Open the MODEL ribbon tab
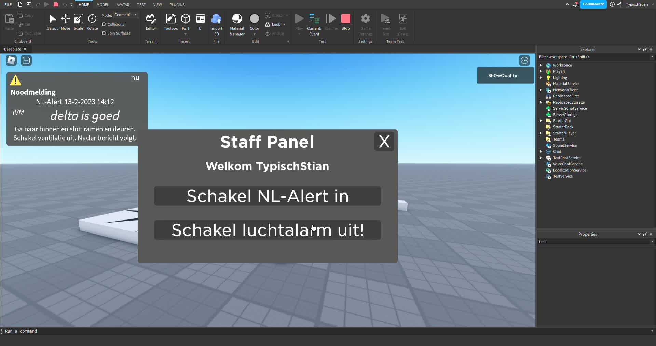 tap(102, 5)
